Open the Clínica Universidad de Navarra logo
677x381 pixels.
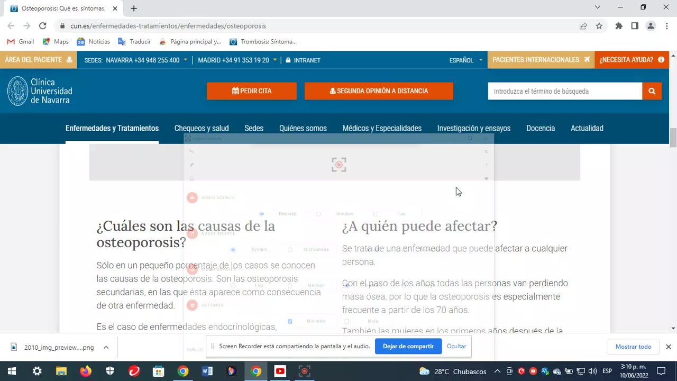coord(40,91)
